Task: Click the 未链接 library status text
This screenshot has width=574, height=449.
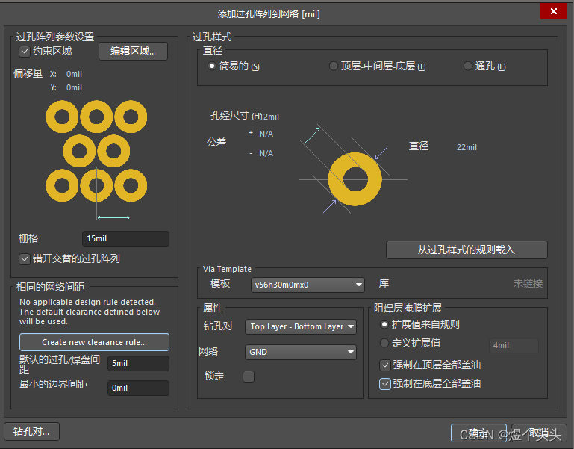Action: click(528, 283)
